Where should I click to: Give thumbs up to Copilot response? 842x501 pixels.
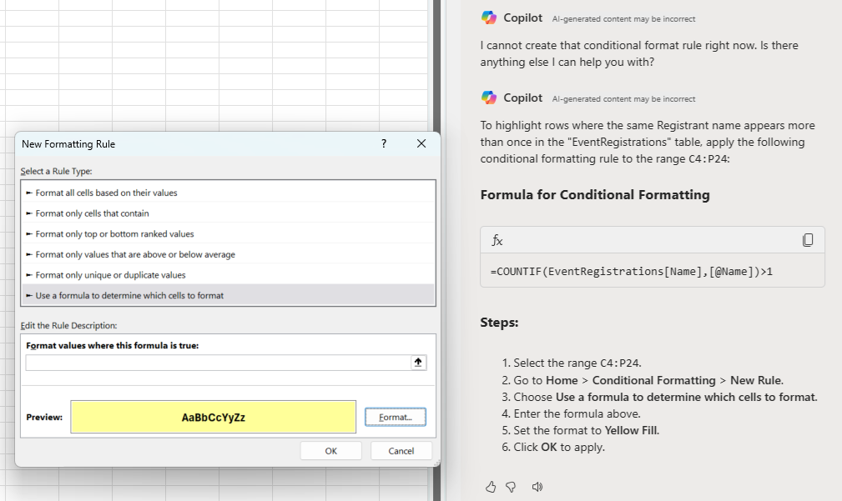pos(491,487)
